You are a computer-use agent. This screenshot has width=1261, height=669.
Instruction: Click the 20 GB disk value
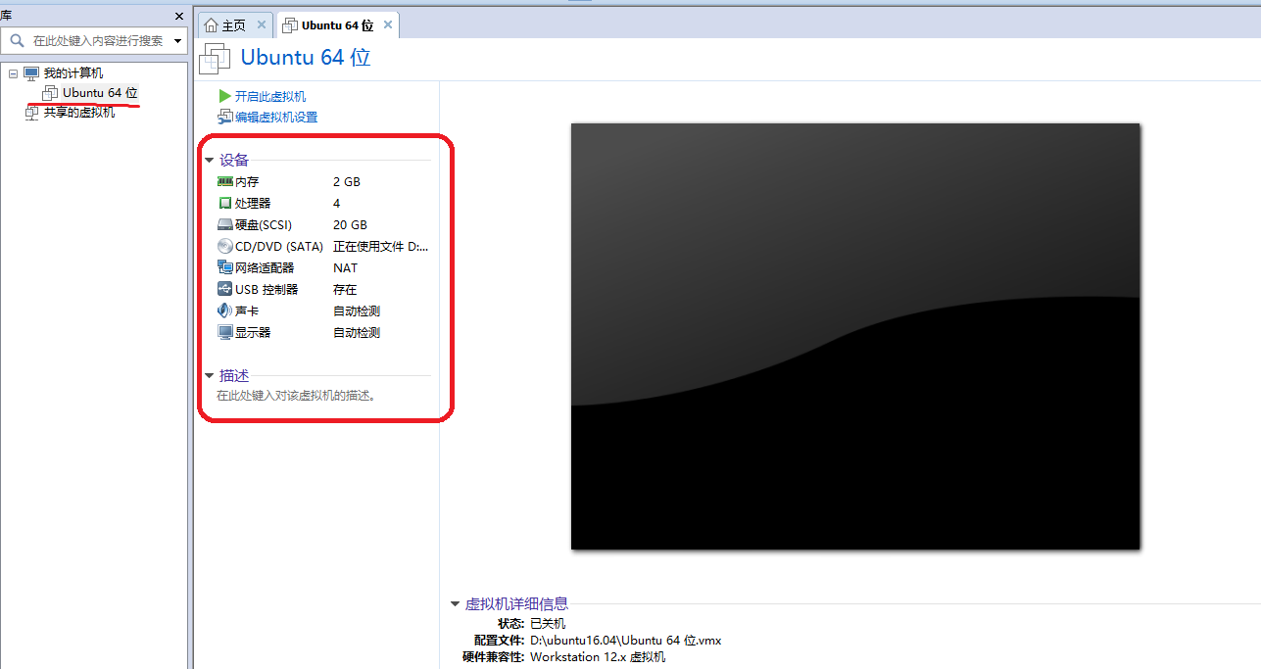[350, 225]
